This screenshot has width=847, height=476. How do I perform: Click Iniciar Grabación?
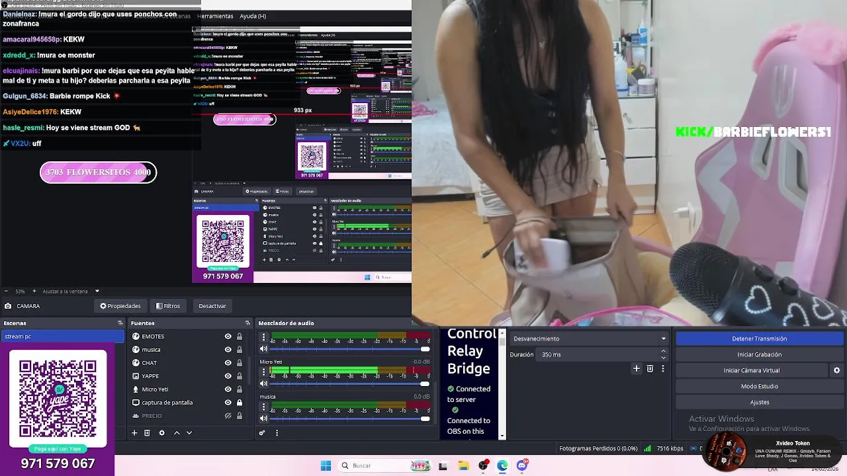point(760,354)
